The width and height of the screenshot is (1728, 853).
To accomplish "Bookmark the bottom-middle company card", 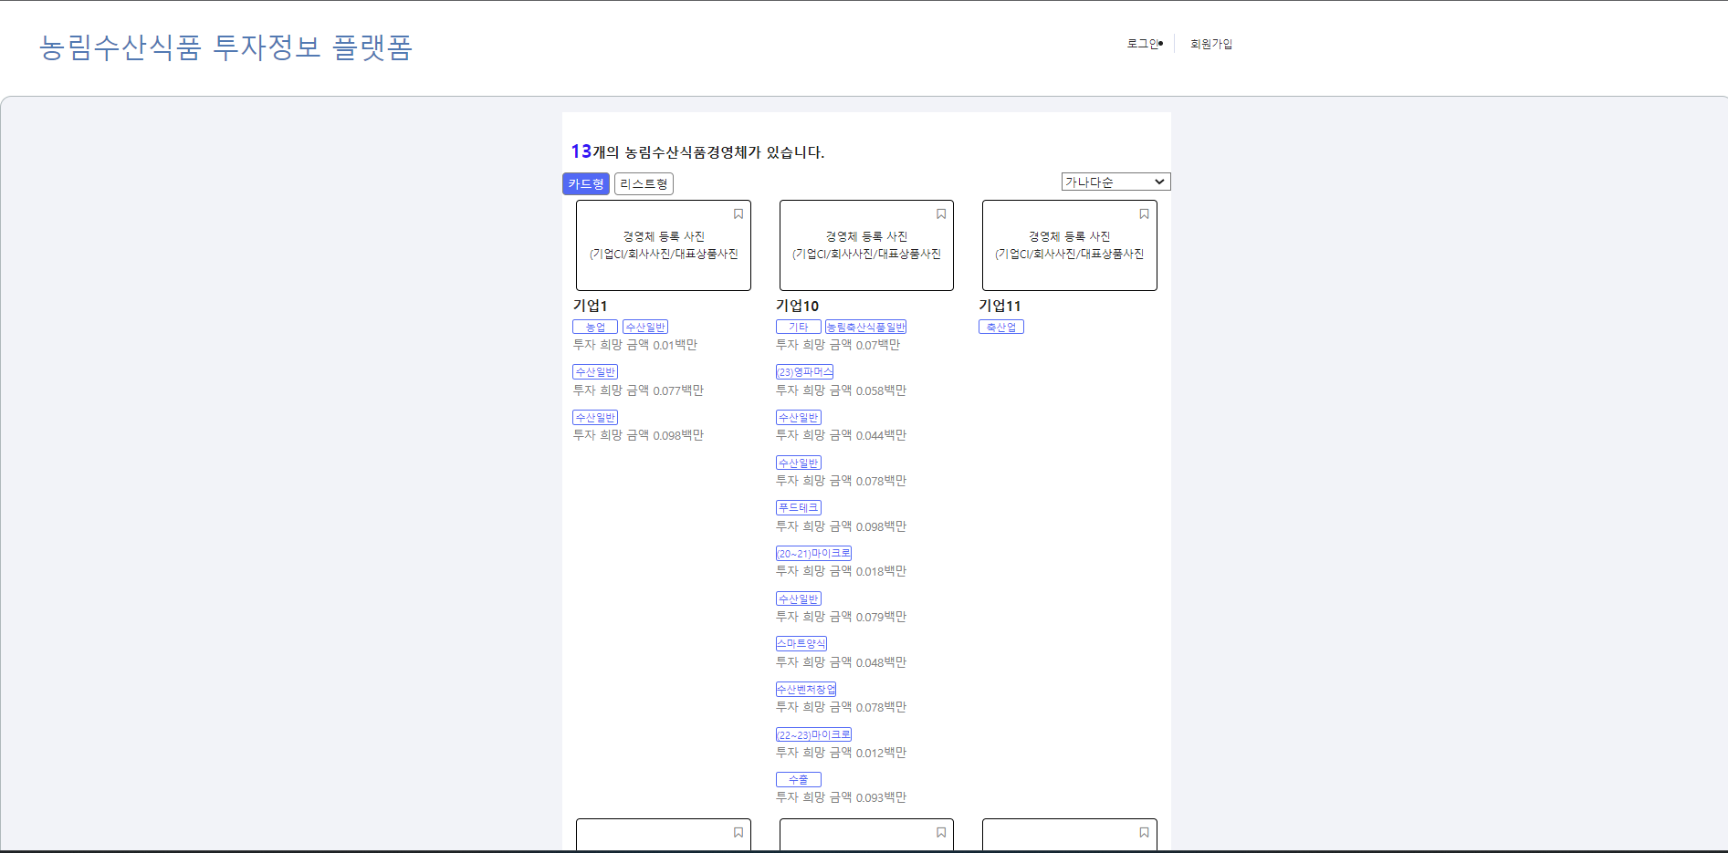I will (x=941, y=832).
